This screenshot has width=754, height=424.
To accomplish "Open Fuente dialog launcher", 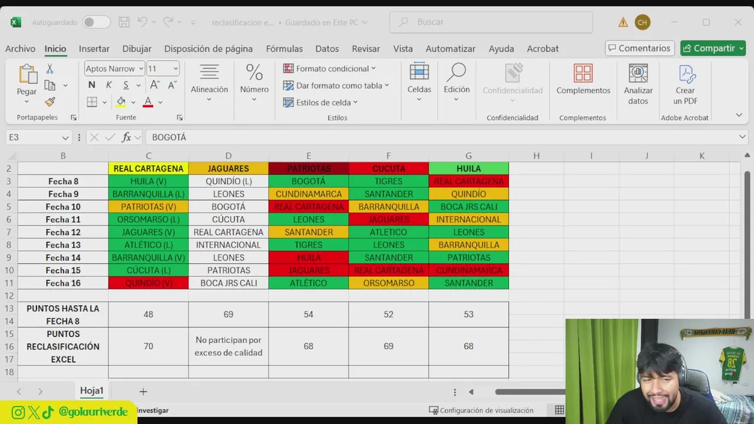I will pyautogui.click(x=180, y=118).
